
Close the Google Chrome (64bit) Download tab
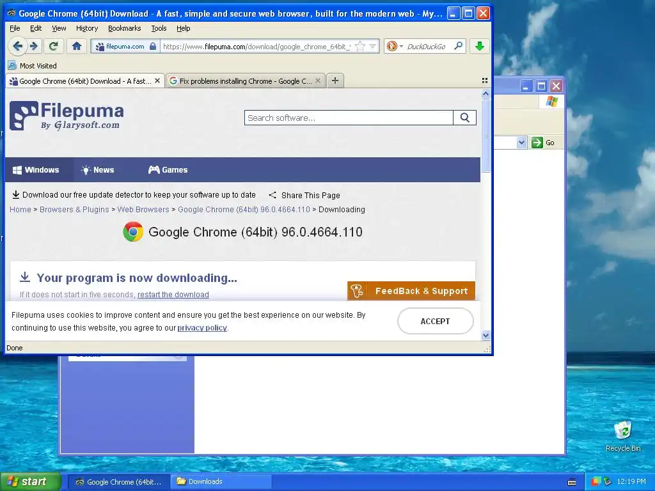pyautogui.click(x=157, y=81)
